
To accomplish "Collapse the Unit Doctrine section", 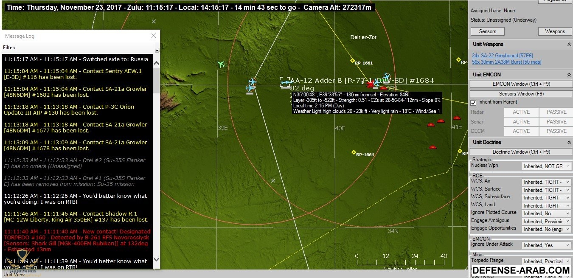I will pyautogui.click(x=568, y=142).
